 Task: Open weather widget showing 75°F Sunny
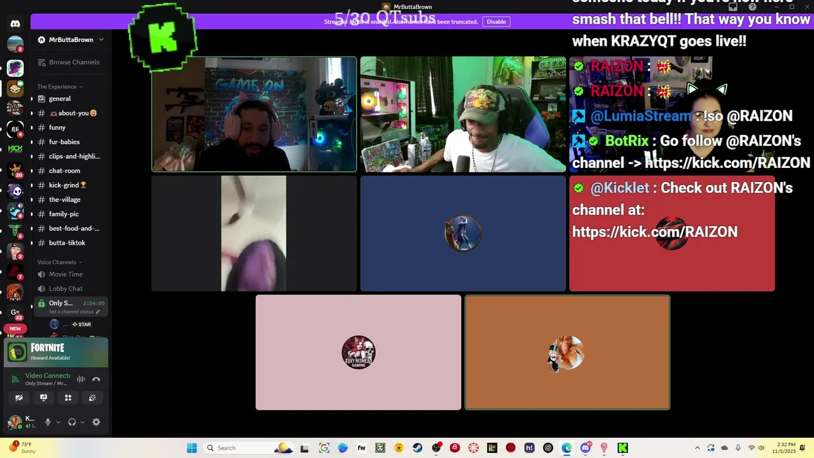tap(23, 448)
